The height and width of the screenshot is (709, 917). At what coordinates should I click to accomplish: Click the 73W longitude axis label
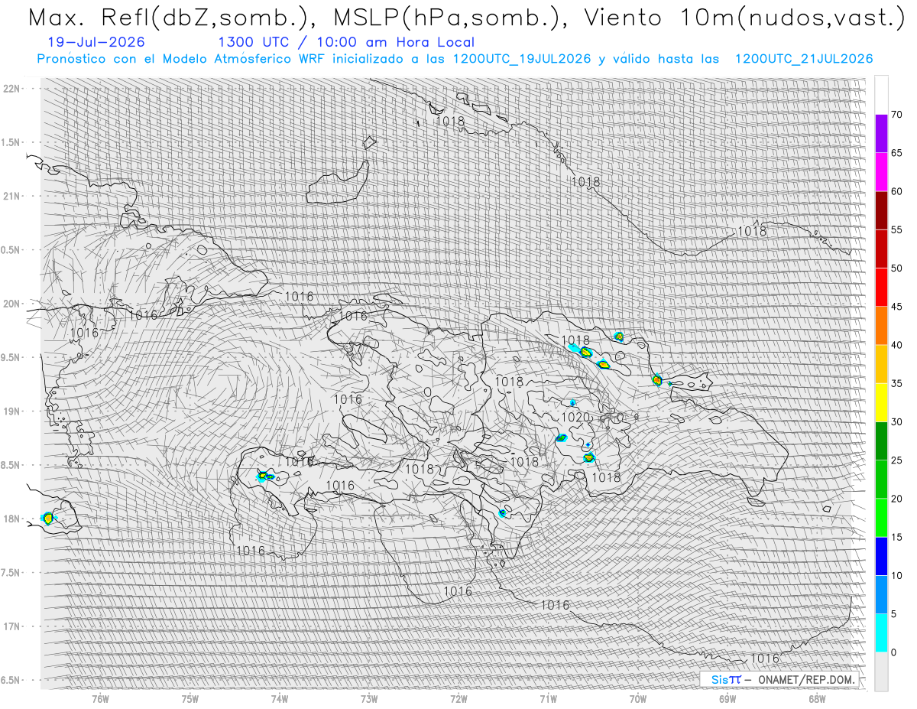pyautogui.click(x=369, y=699)
